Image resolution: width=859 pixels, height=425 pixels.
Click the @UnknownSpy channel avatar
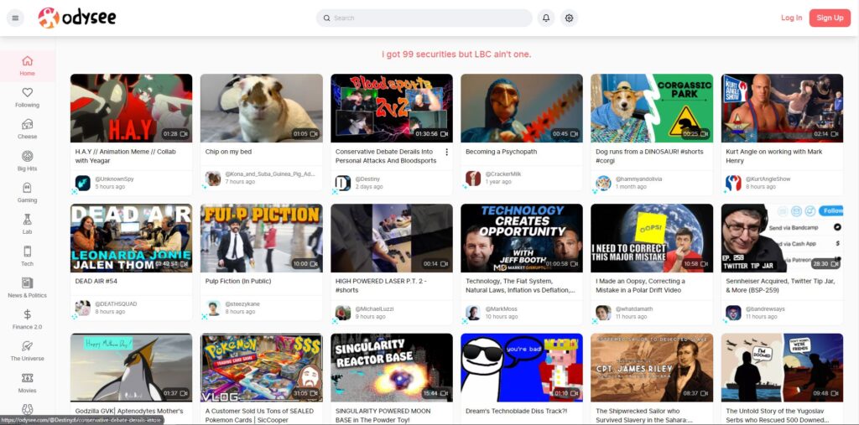click(x=83, y=183)
